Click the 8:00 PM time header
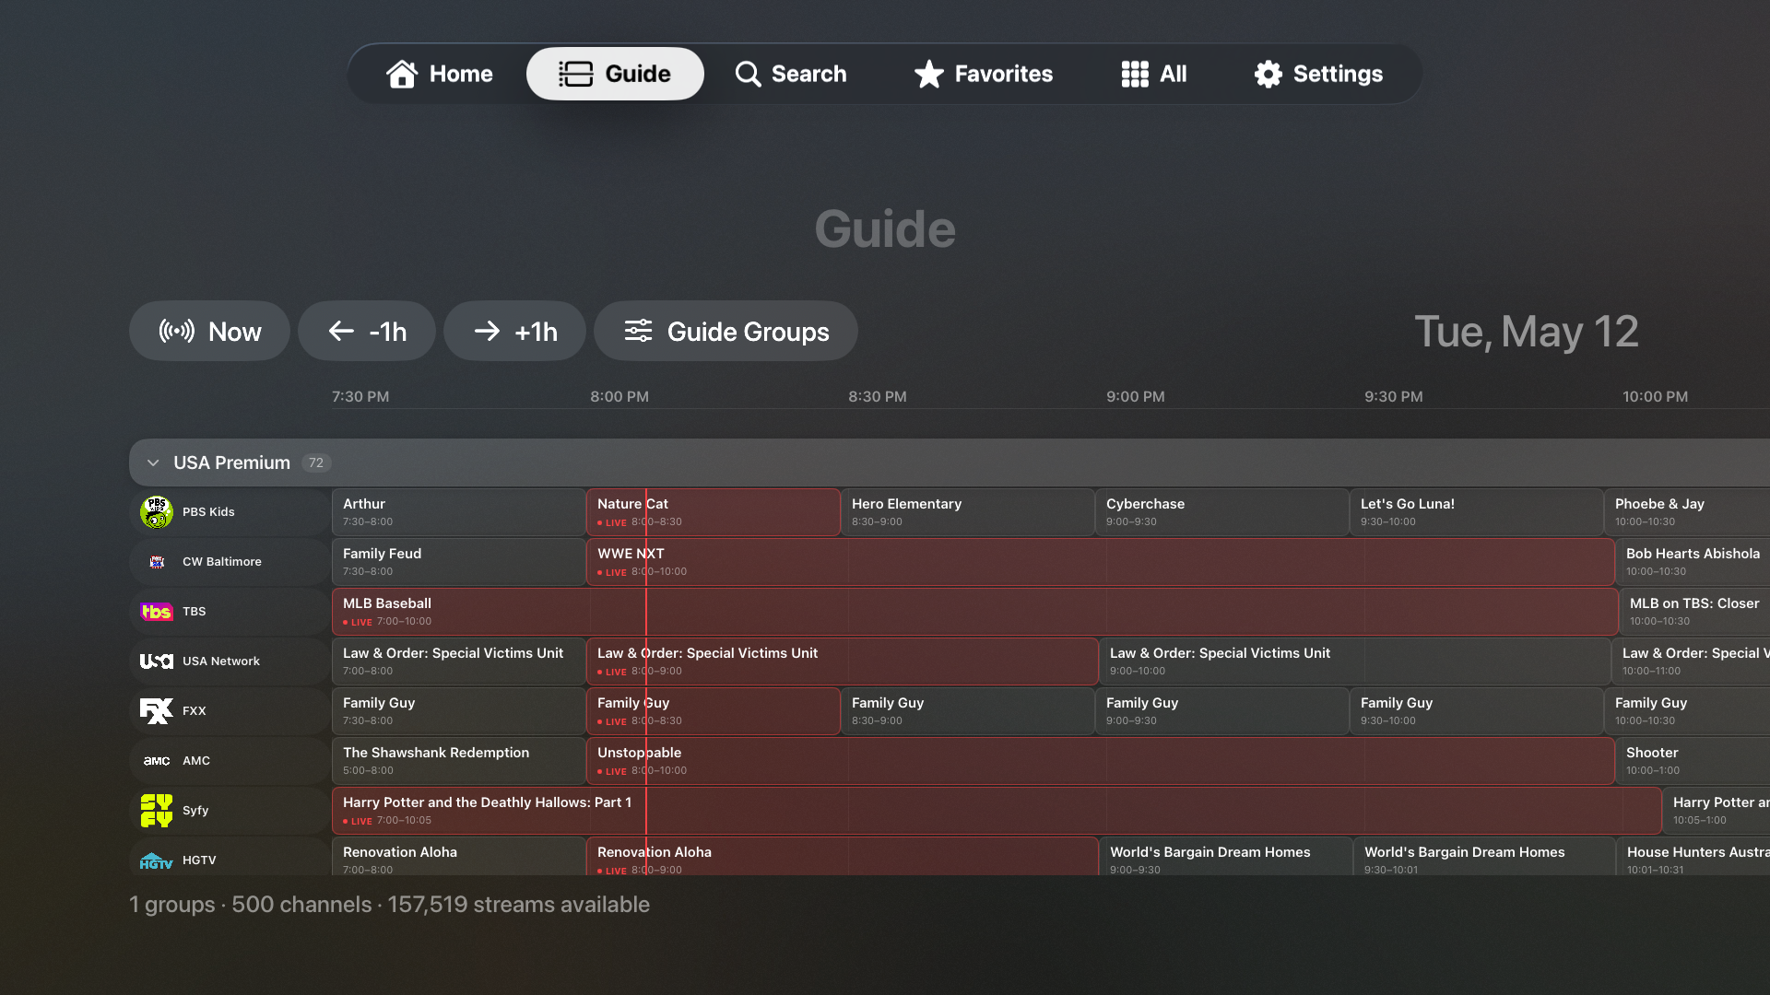 coord(619,397)
